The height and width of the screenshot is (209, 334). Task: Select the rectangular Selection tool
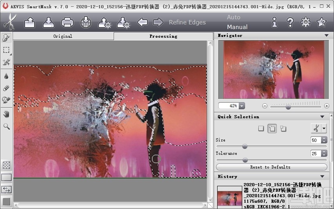(6, 50)
